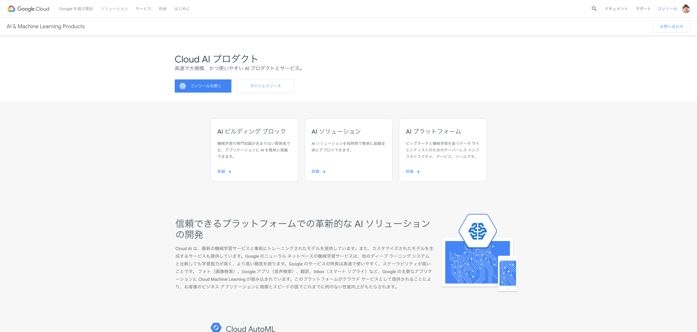Click the お問い合わせ button

pyautogui.click(x=672, y=27)
